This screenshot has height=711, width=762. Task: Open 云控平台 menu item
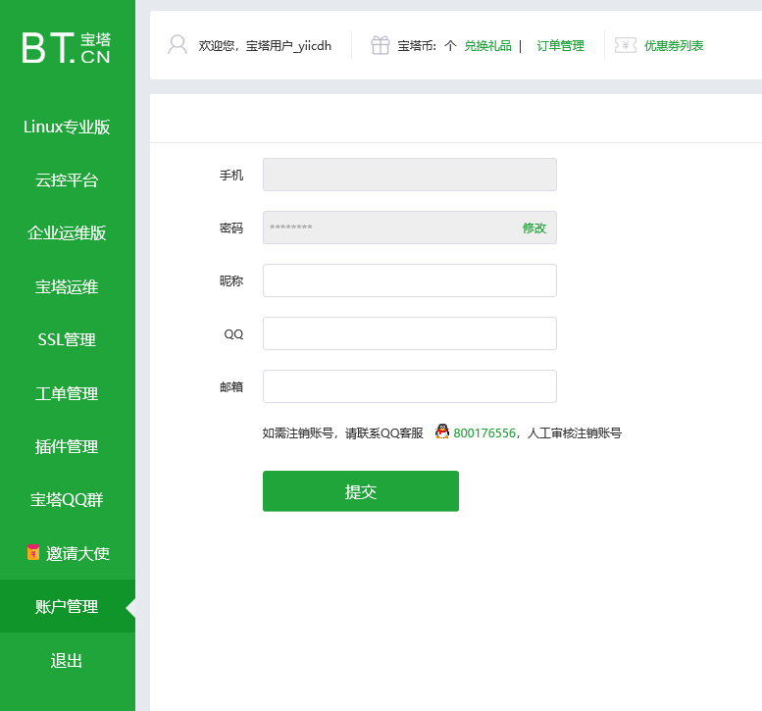click(67, 180)
